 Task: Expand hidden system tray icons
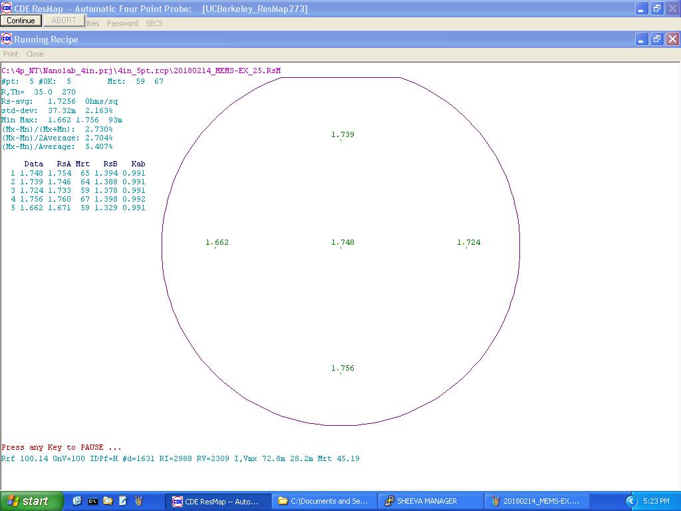point(630,501)
